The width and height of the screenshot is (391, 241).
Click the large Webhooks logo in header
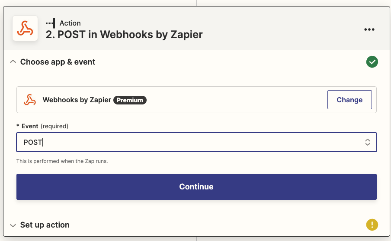(x=25, y=28)
